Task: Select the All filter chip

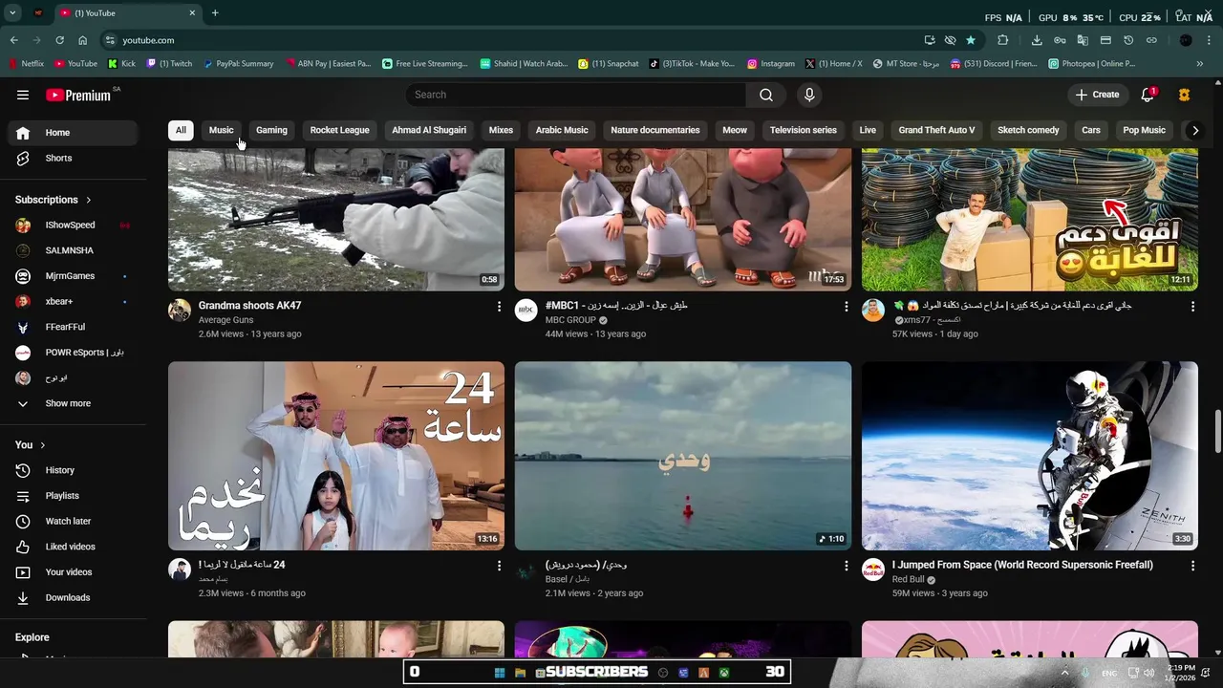Action: click(x=181, y=130)
